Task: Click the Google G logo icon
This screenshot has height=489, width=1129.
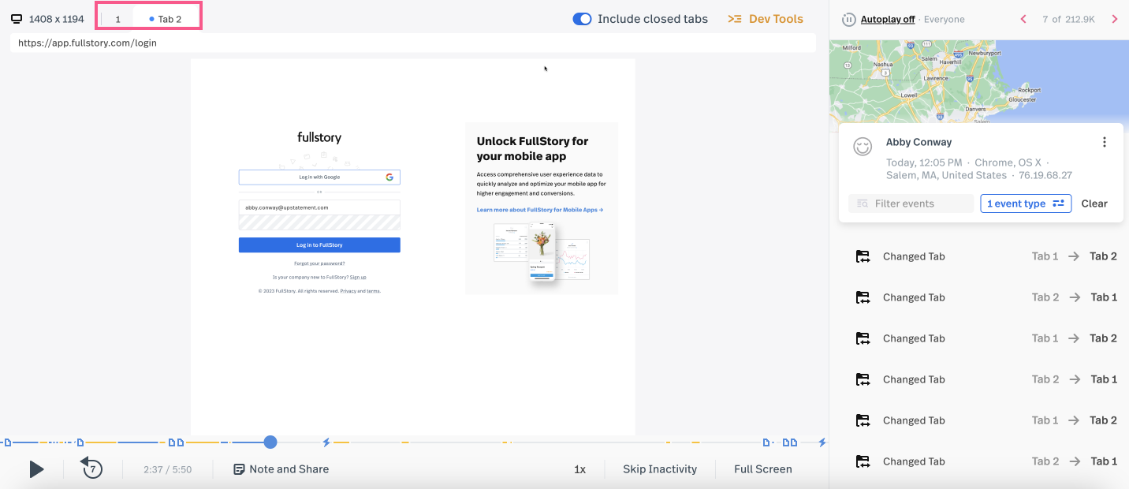Action: click(x=389, y=177)
